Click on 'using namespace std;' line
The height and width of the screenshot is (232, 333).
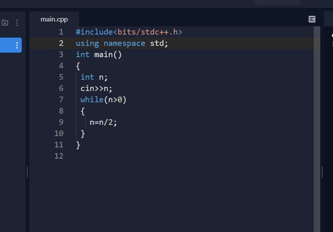[122, 43]
